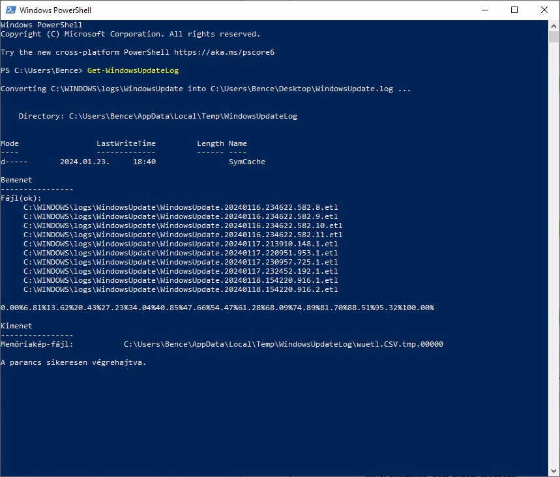Viewport: 560px width, 477px height.
Task: Click the file path ending 582.10.etl
Action: point(183,225)
